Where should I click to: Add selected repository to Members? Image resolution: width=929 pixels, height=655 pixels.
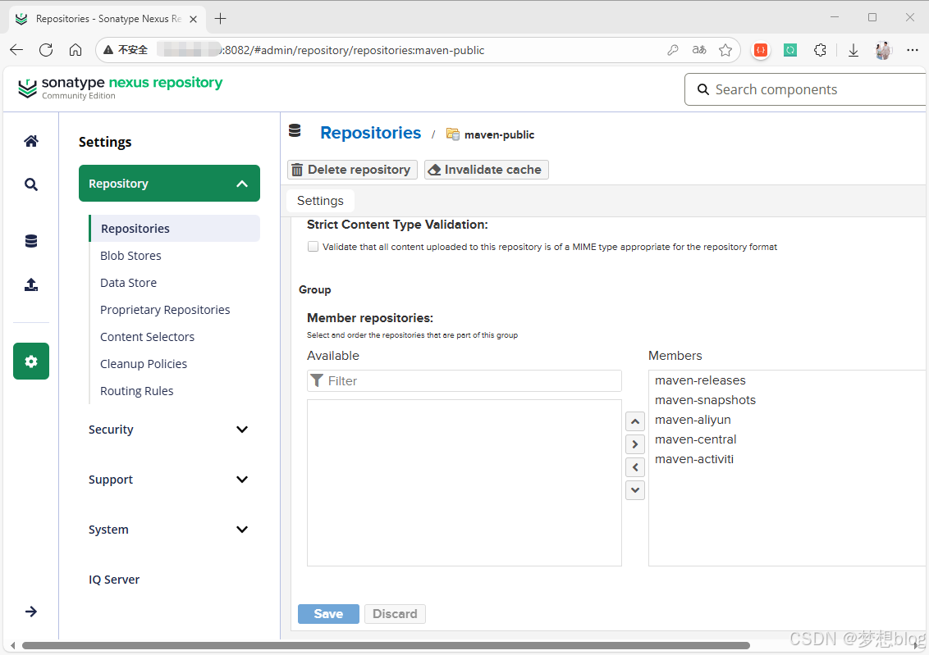(x=635, y=444)
